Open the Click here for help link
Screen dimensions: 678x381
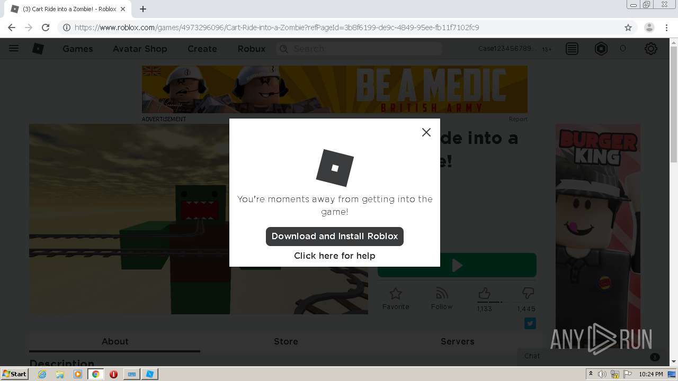coord(335,256)
